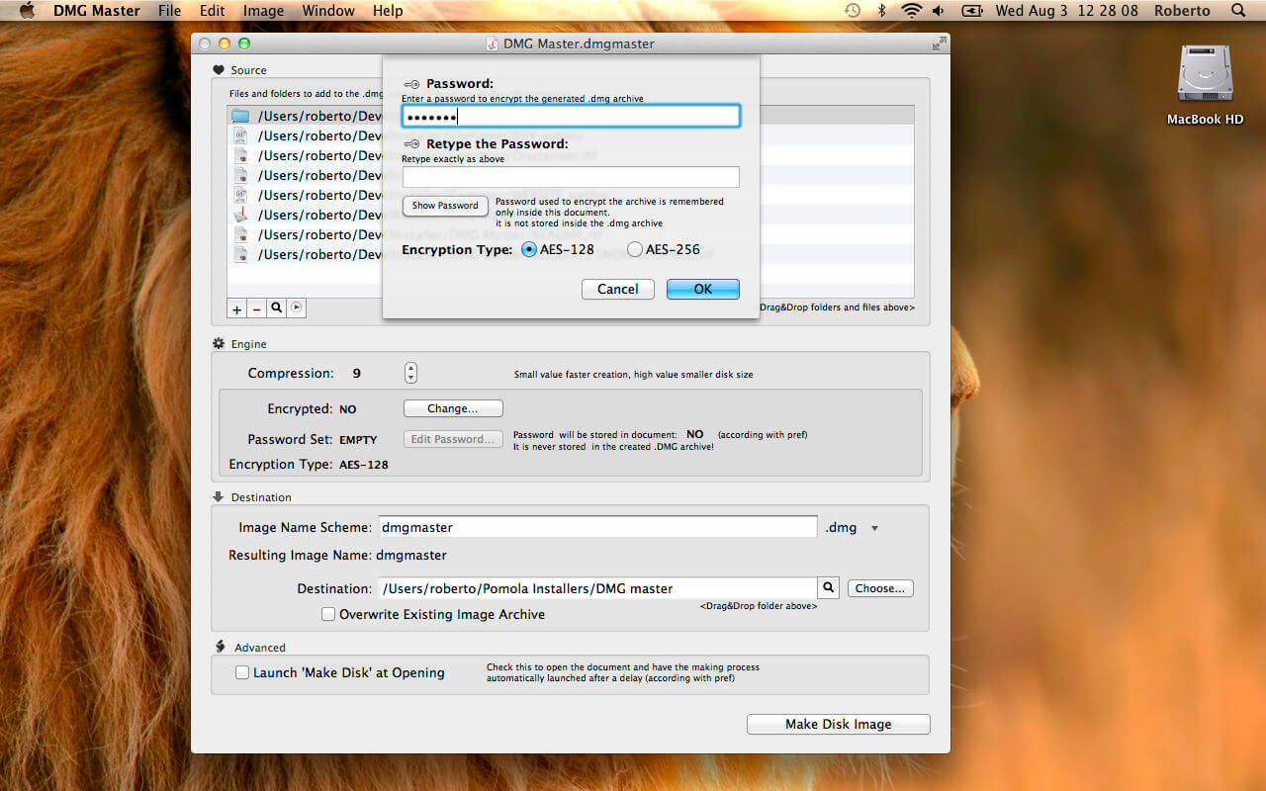
Task: Click the Show Password button
Action: 445,206
